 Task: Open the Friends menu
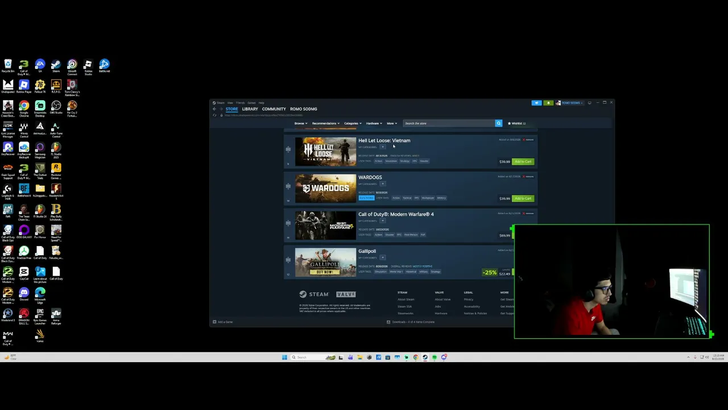pyautogui.click(x=240, y=102)
